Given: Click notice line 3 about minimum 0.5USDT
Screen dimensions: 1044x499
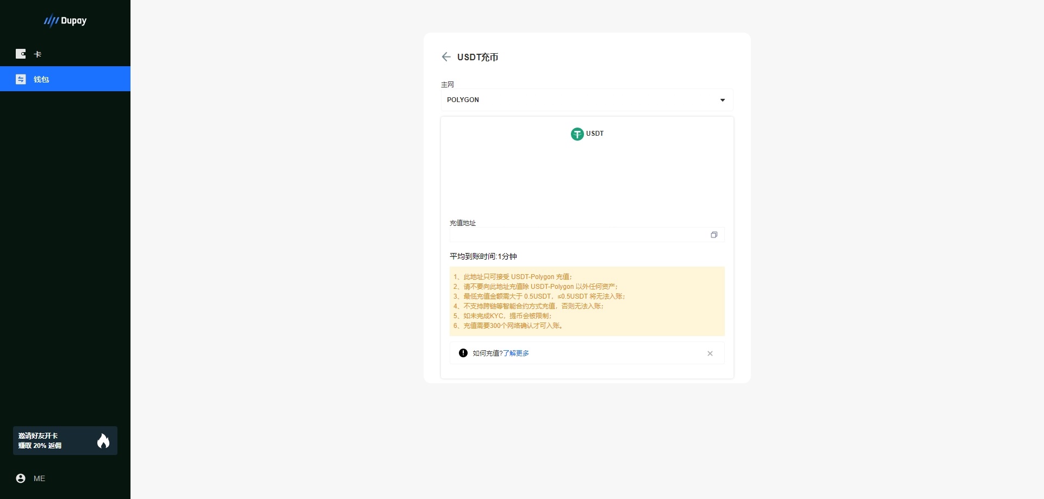Looking at the screenshot, I should point(539,296).
